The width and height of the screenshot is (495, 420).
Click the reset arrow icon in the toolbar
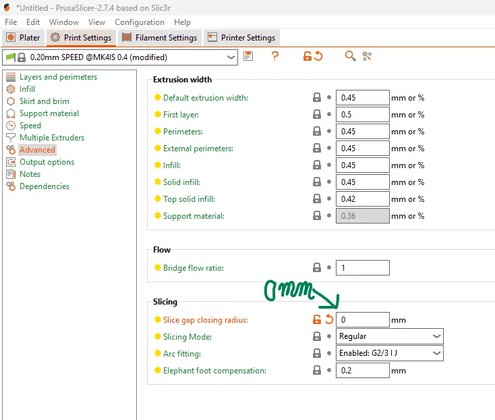pos(318,56)
